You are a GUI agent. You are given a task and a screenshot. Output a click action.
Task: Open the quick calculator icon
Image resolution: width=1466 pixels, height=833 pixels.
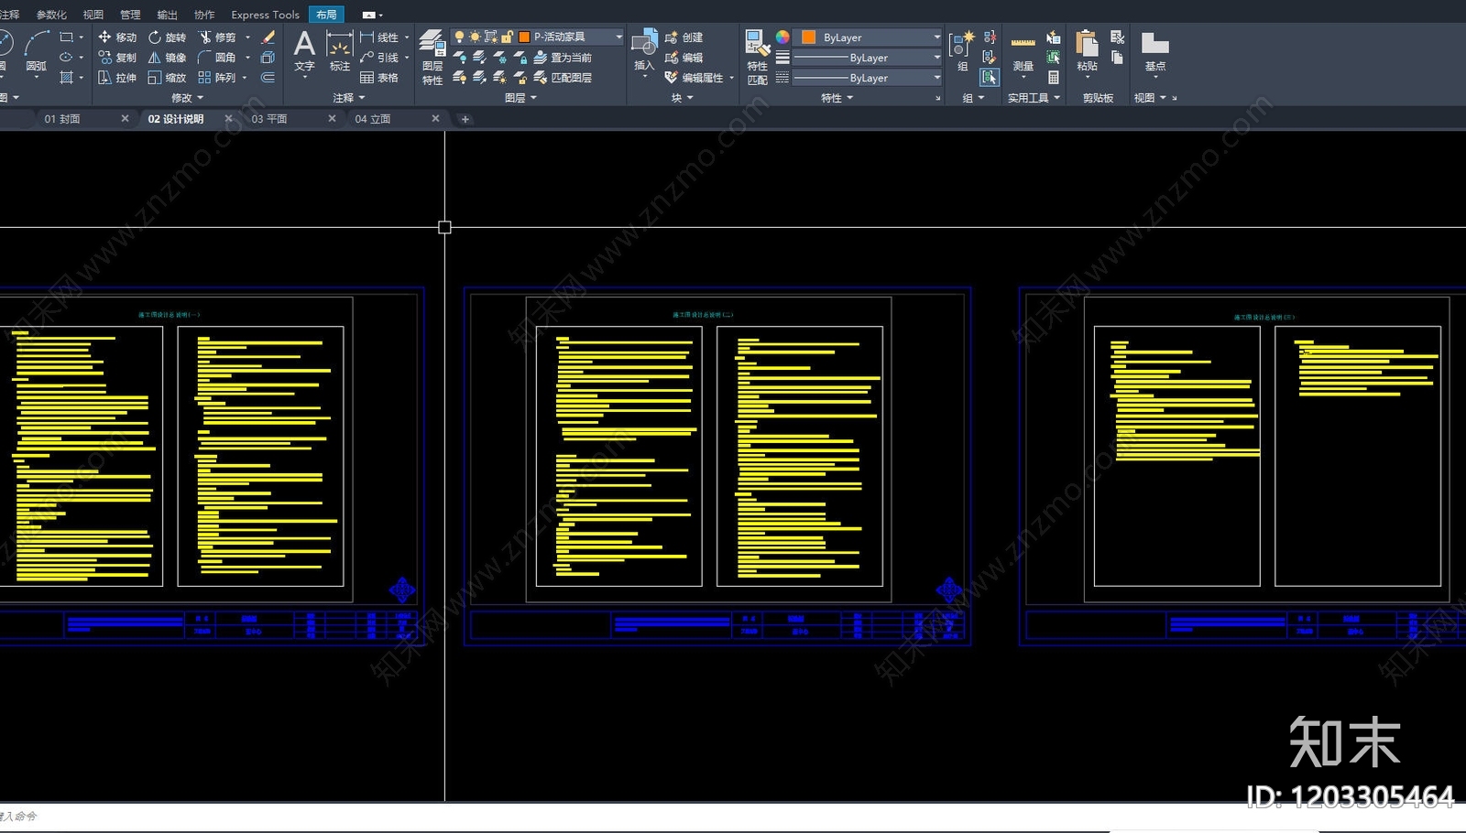coord(1054,78)
